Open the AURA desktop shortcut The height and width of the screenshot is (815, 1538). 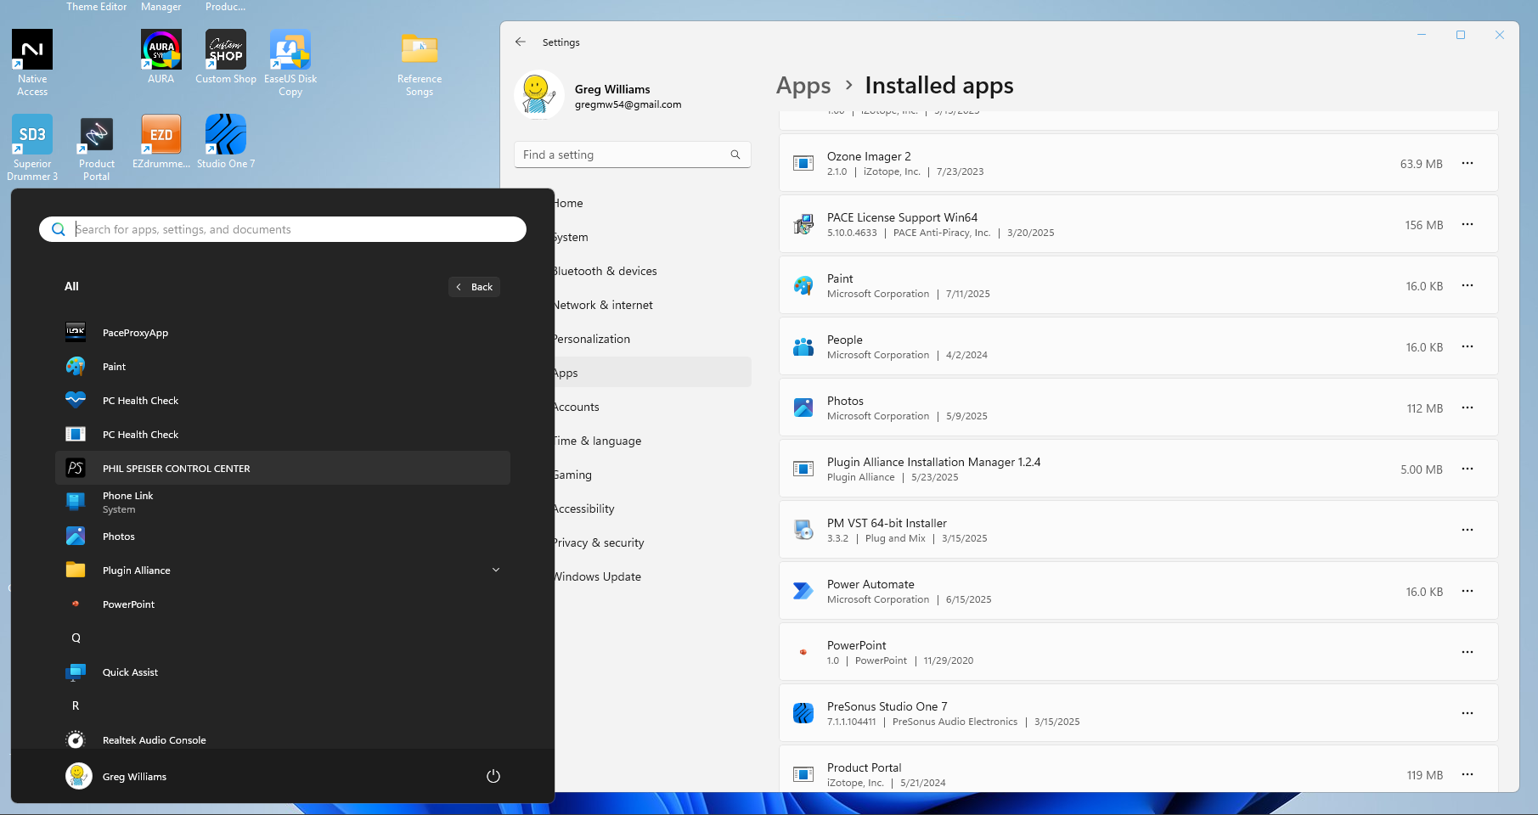161,57
